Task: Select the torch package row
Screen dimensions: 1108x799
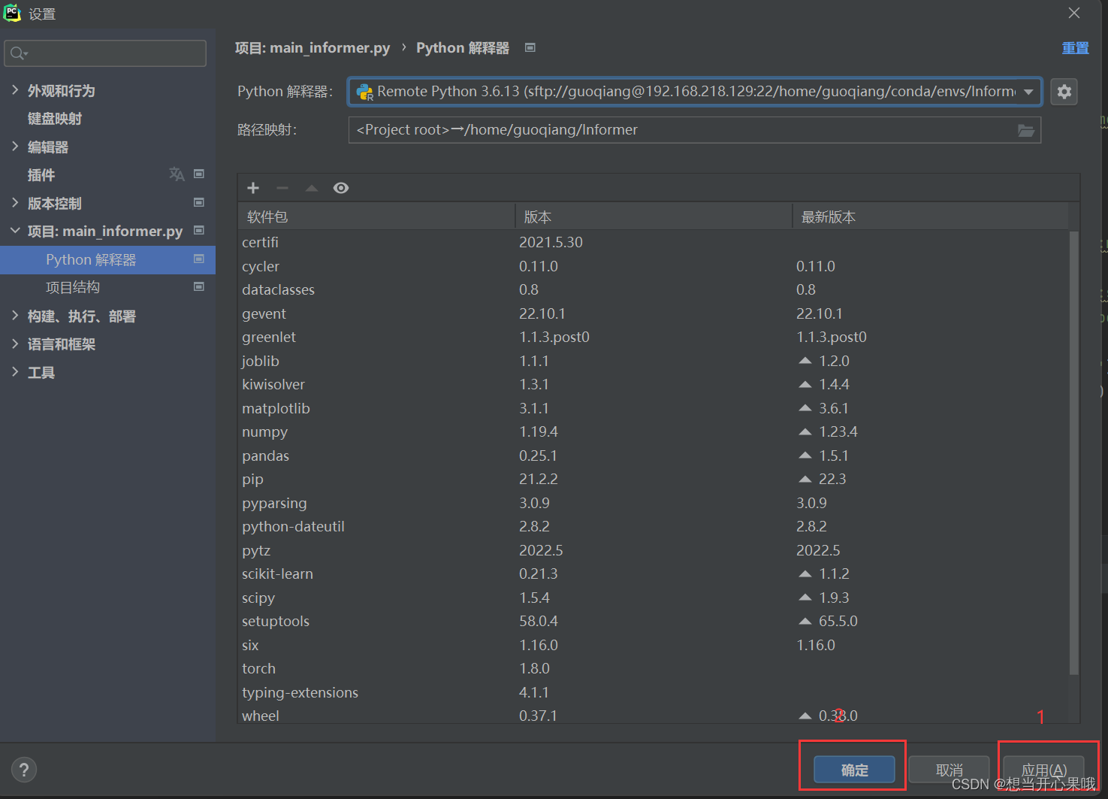Action: 654,668
